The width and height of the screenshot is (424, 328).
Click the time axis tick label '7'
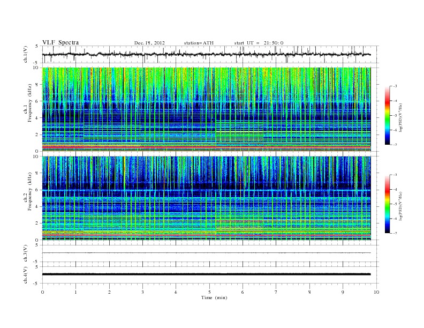(x=276, y=292)
